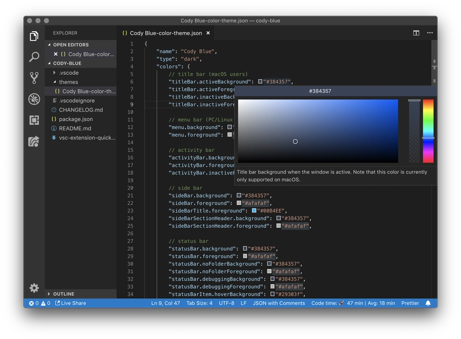Open the editor More Actions menu
461x339 pixels.
click(430, 33)
